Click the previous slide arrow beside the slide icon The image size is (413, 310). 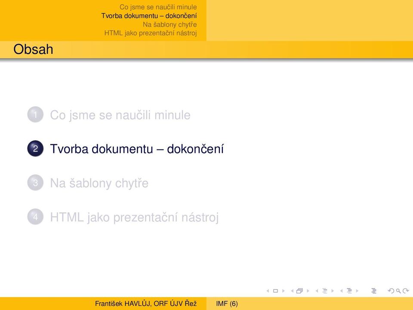[268, 291]
